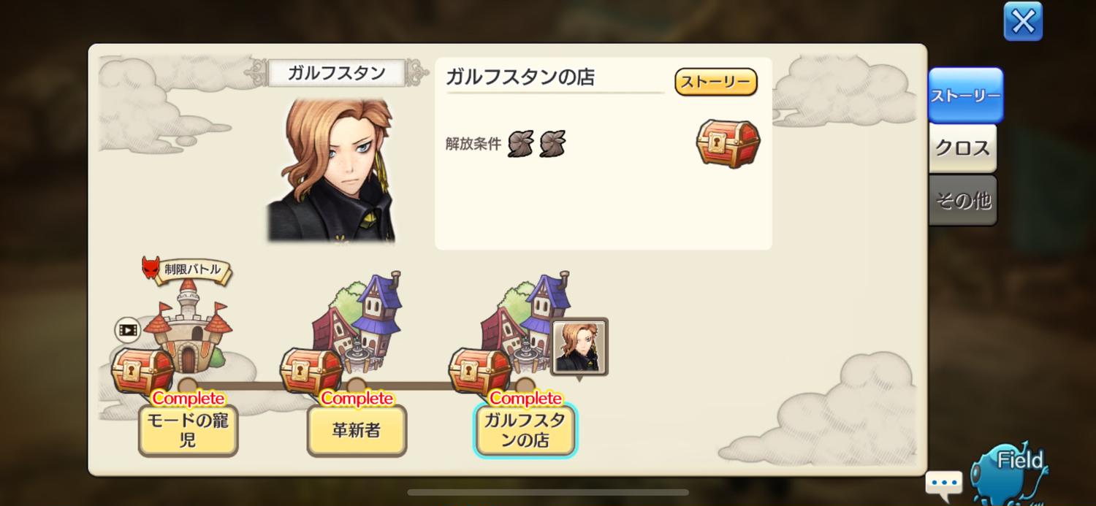Play the movie icon beside the castle

click(128, 330)
